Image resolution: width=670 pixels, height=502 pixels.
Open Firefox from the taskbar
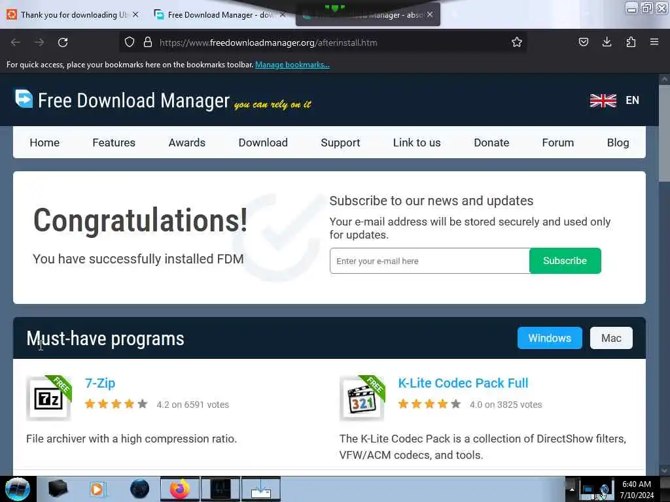click(x=179, y=489)
